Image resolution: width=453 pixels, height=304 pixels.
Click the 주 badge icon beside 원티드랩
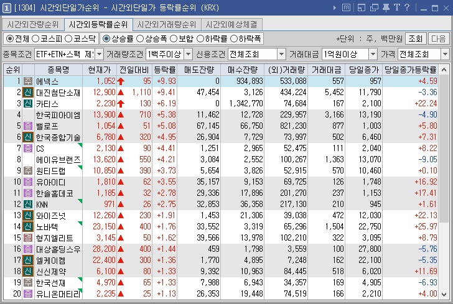[28, 170]
